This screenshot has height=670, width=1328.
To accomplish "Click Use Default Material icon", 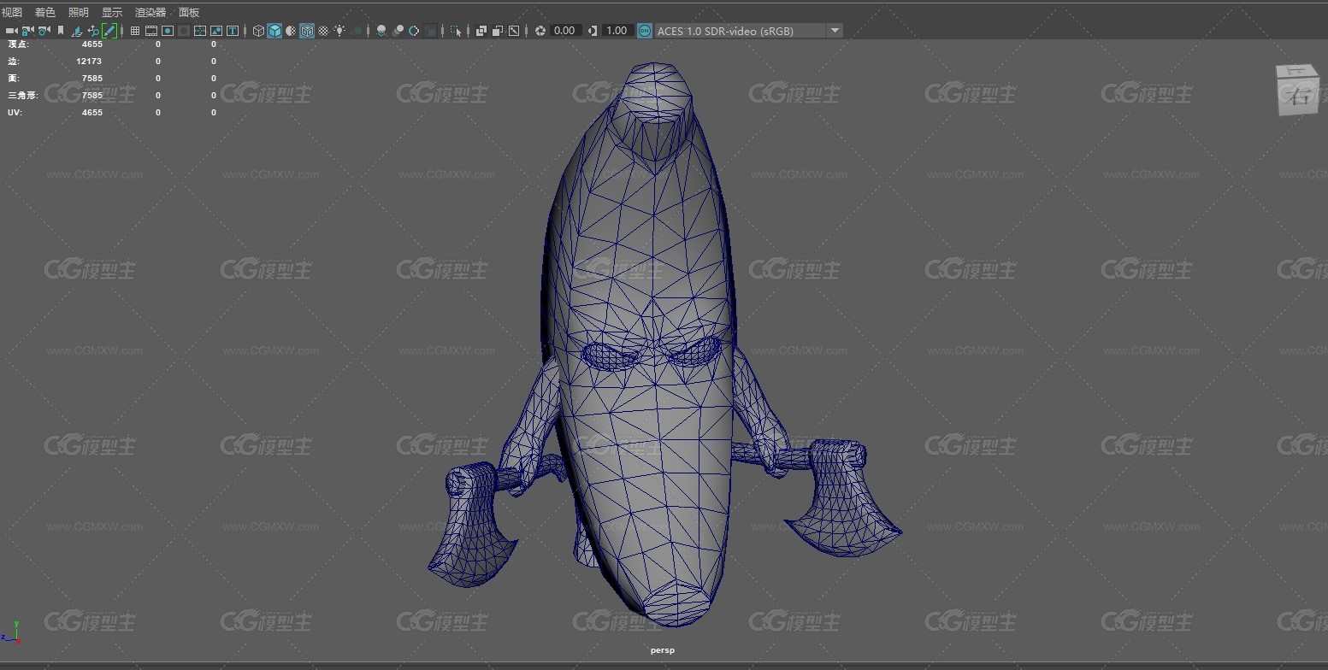I will (291, 31).
